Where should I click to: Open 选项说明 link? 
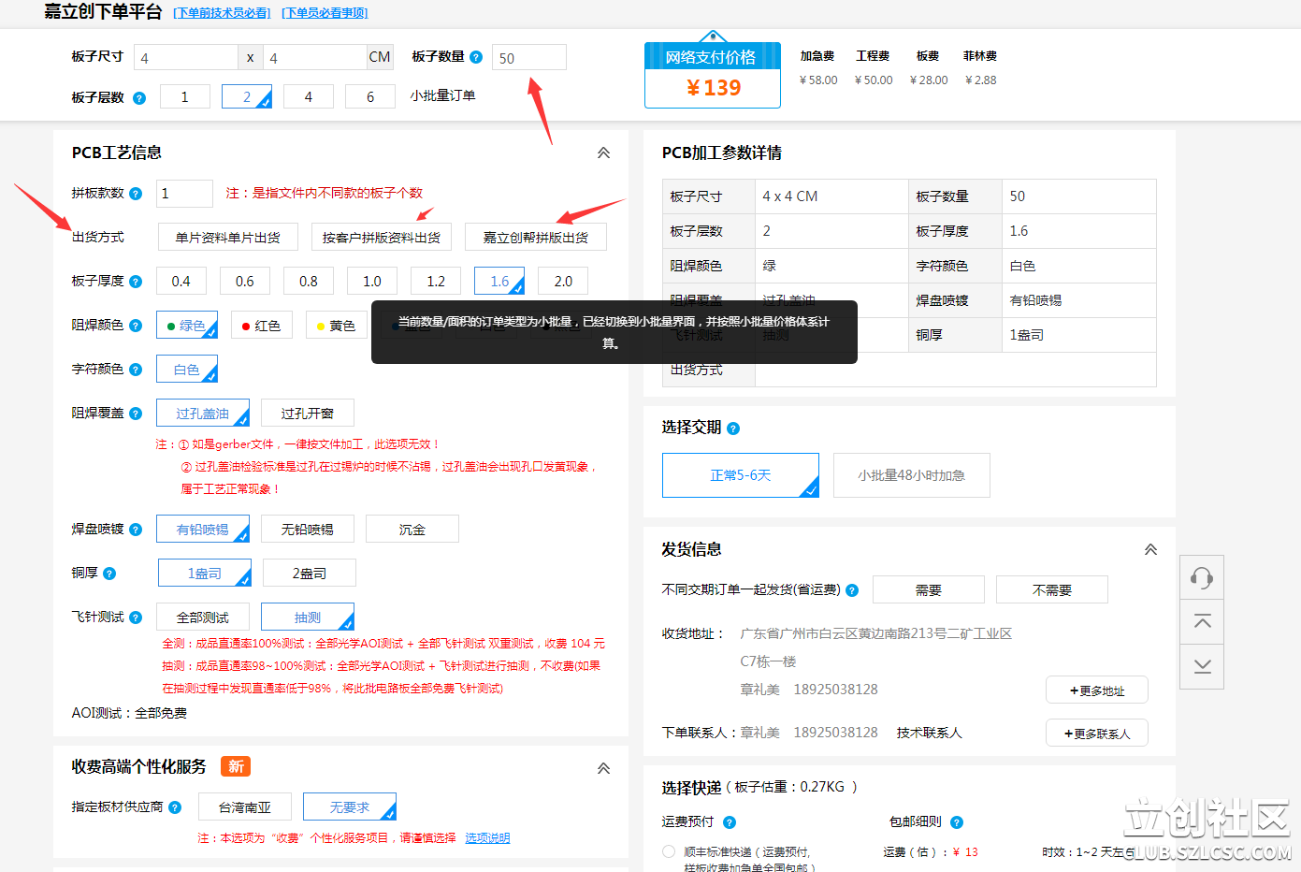pyautogui.click(x=487, y=838)
